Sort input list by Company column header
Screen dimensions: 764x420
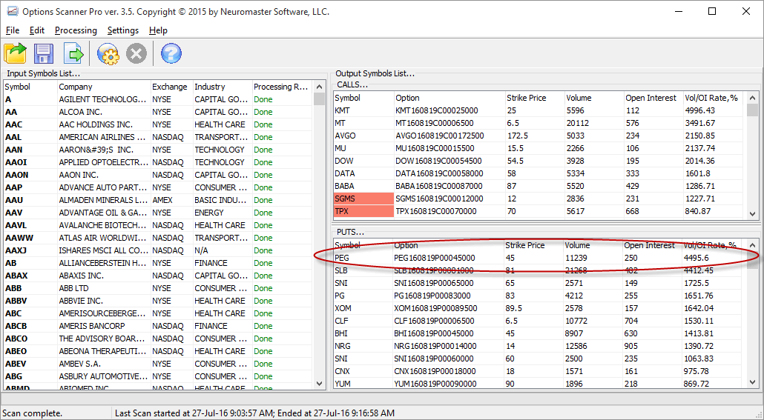coord(104,87)
